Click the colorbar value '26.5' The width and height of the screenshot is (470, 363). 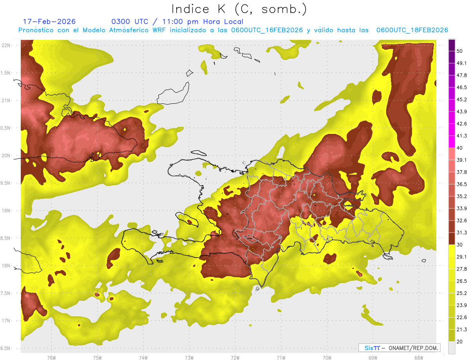(462, 281)
